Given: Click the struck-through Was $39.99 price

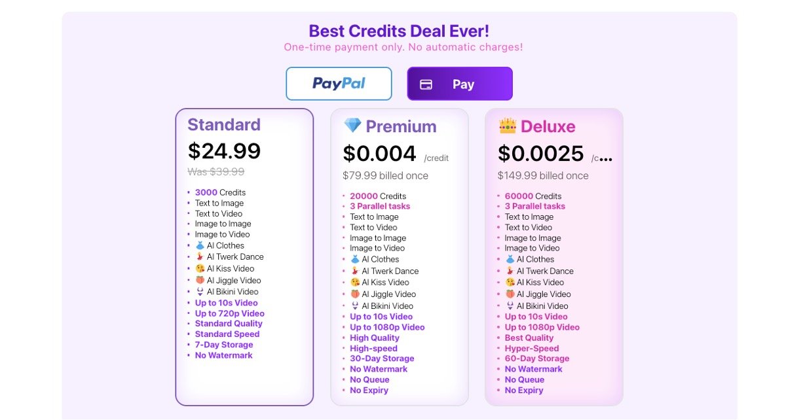Looking at the screenshot, I should tap(216, 171).
